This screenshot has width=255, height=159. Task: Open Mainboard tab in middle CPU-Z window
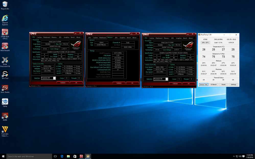pos(103,38)
